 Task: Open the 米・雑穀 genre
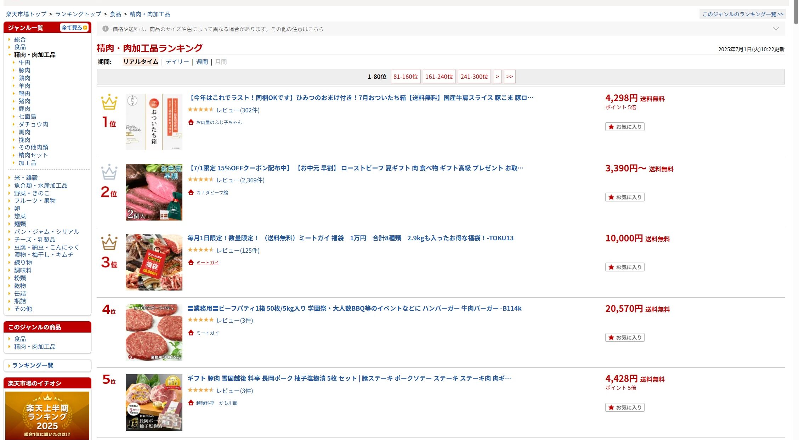point(26,177)
